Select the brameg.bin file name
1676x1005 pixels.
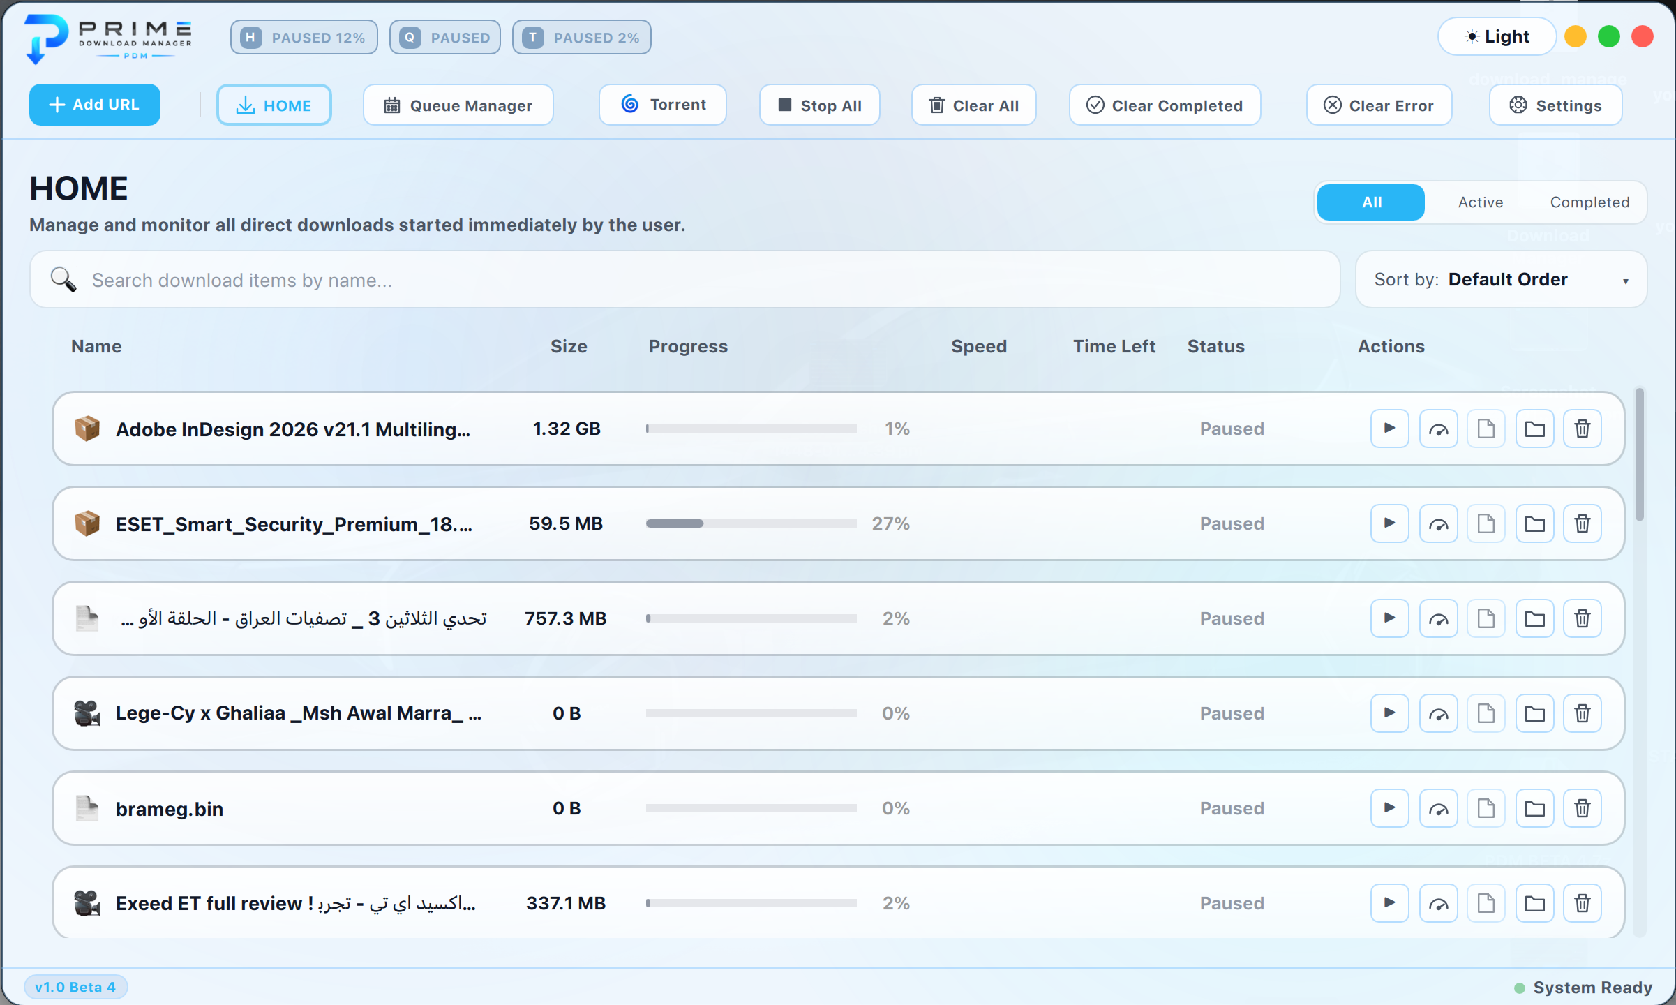[x=170, y=809]
